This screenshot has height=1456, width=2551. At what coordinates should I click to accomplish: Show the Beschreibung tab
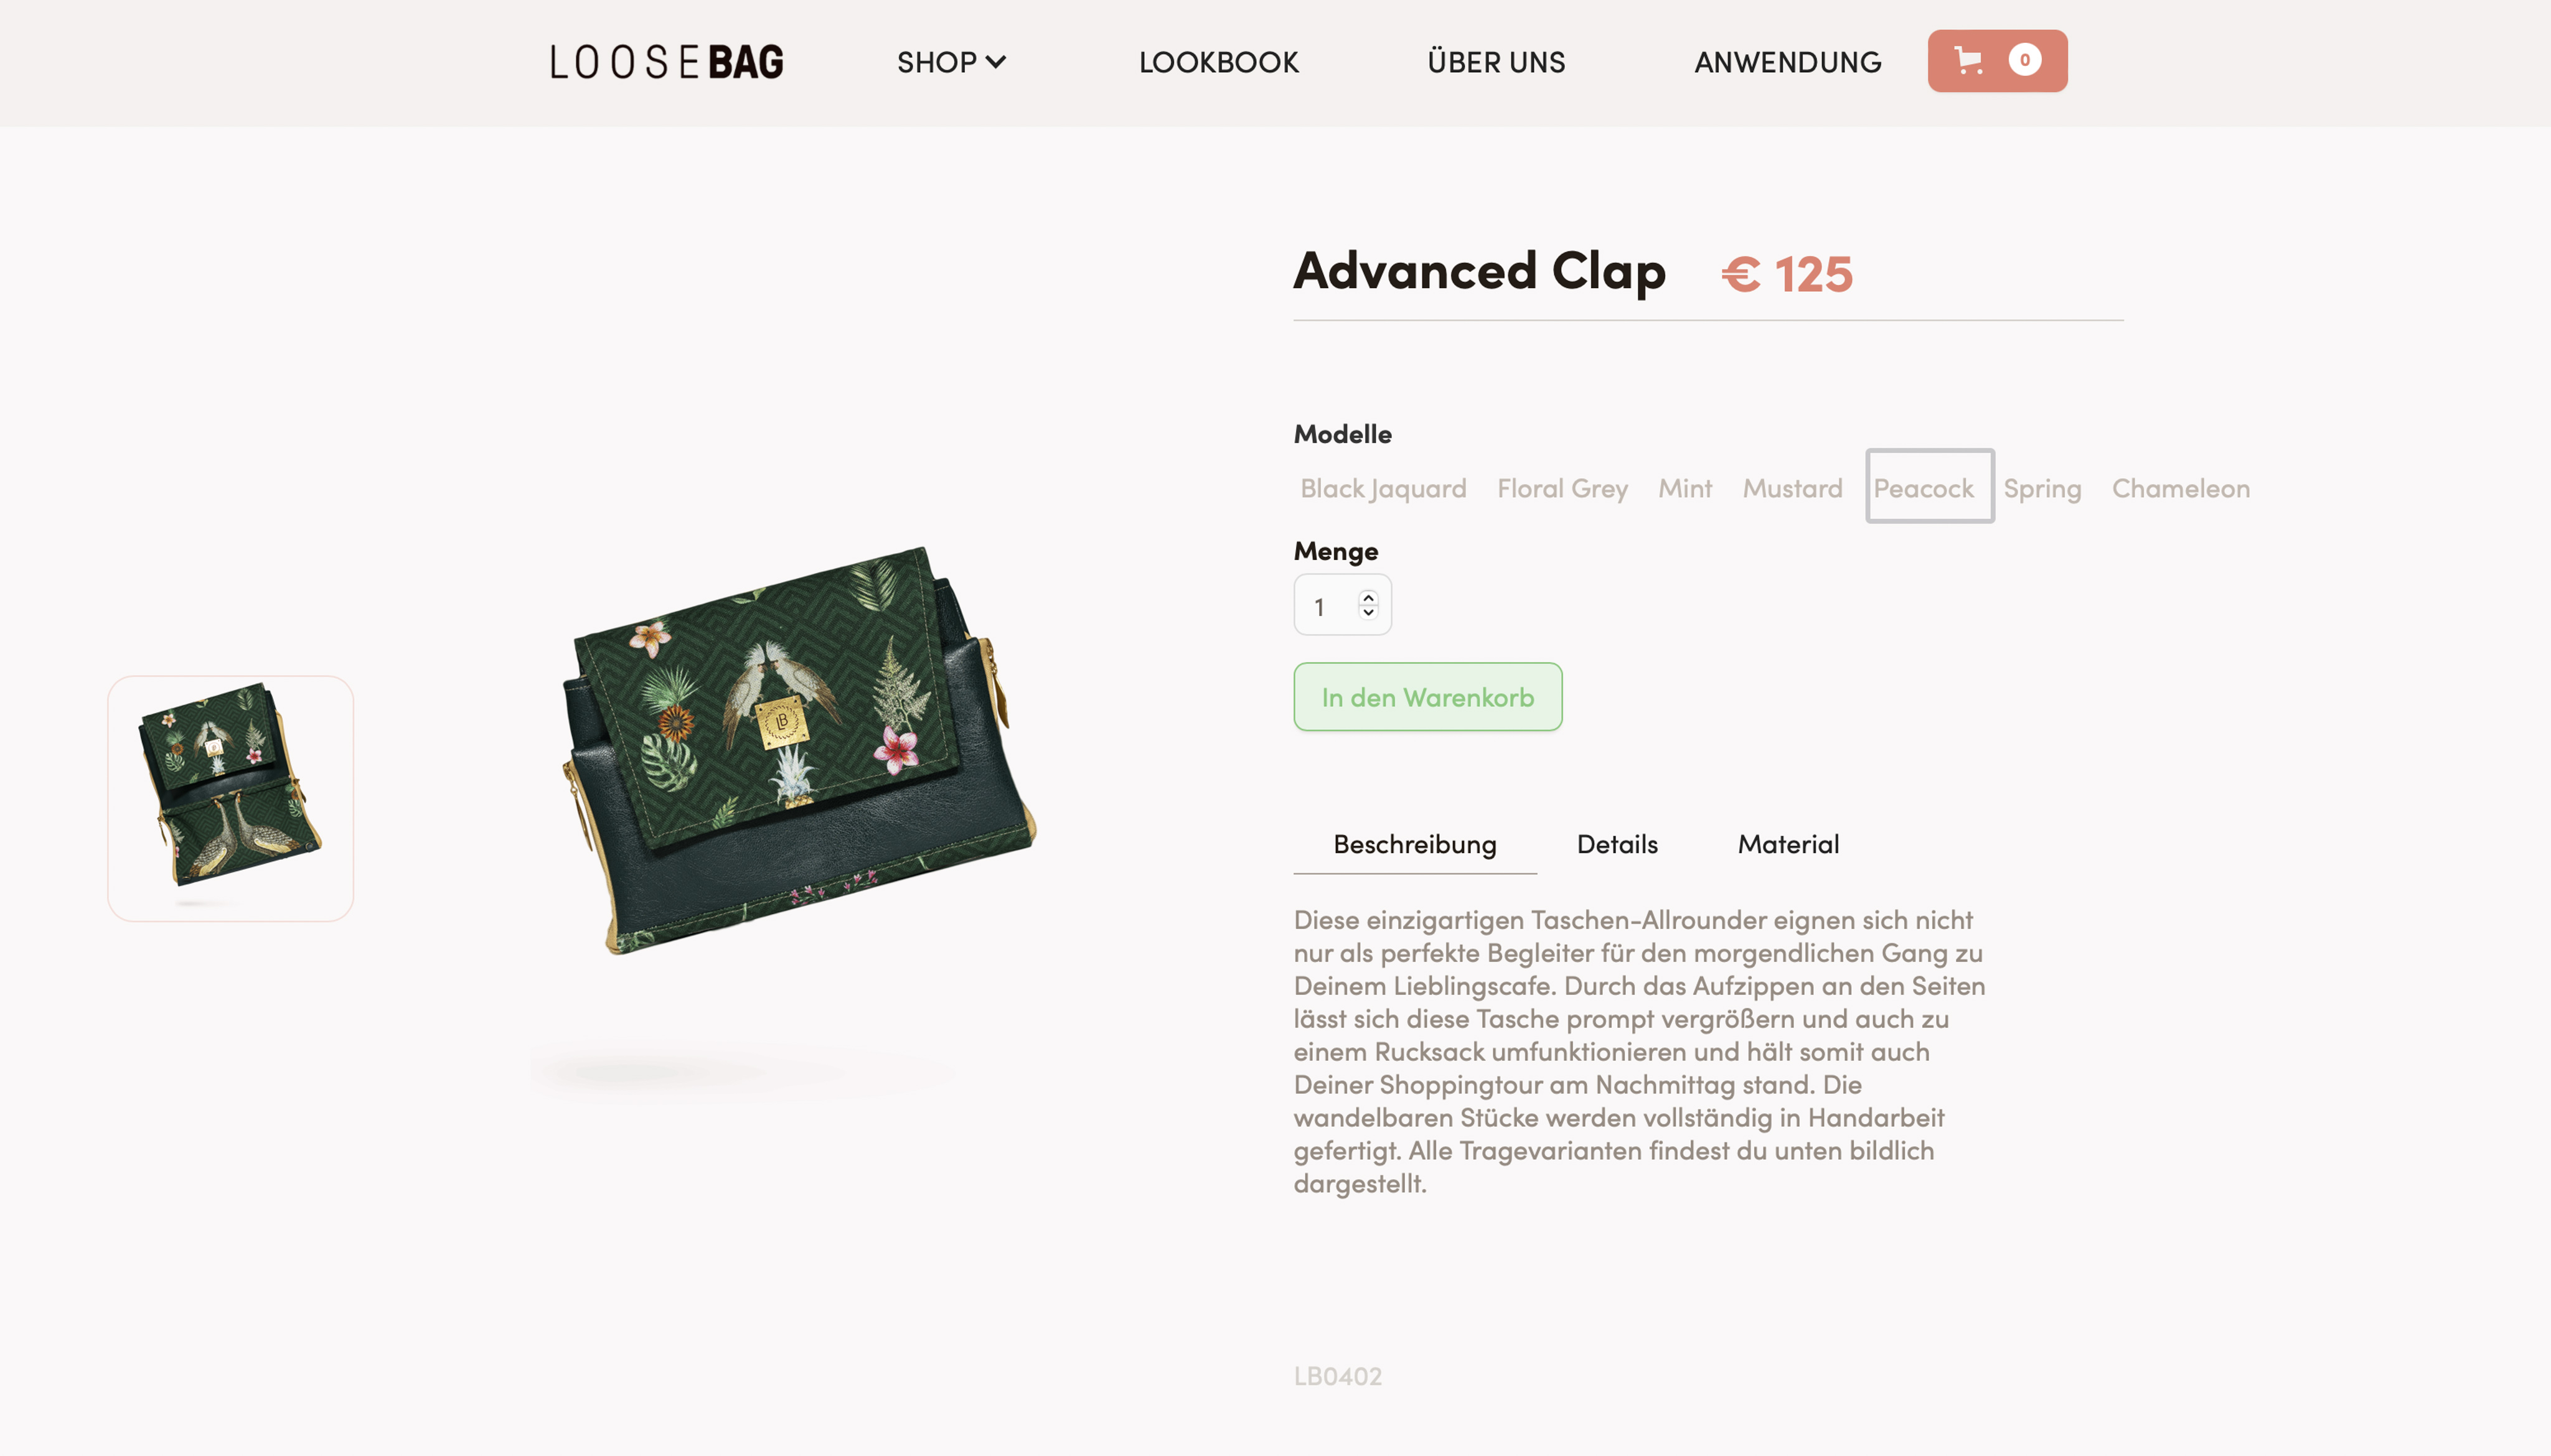[x=1414, y=844]
